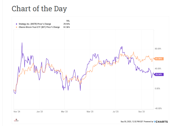This screenshot has width=176, height=126.
Task: Click the VAL column header
Action: click(x=68, y=21)
